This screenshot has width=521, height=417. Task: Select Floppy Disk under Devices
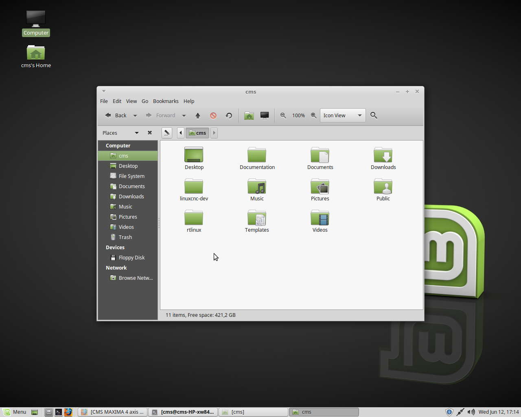click(x=128, y=258)
